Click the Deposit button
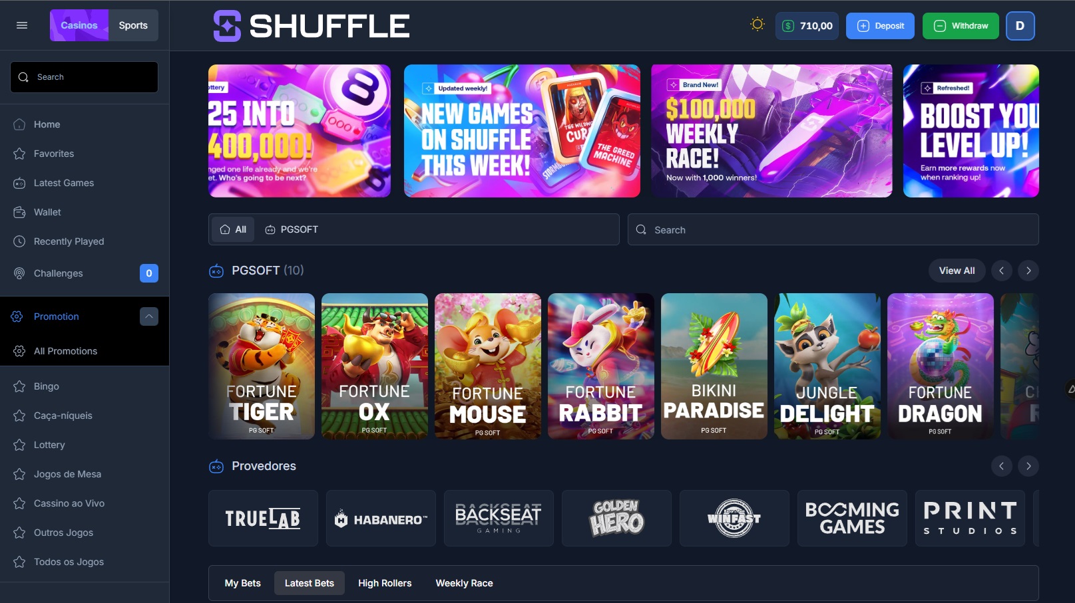1075x603 pixels. pos(880,26)
